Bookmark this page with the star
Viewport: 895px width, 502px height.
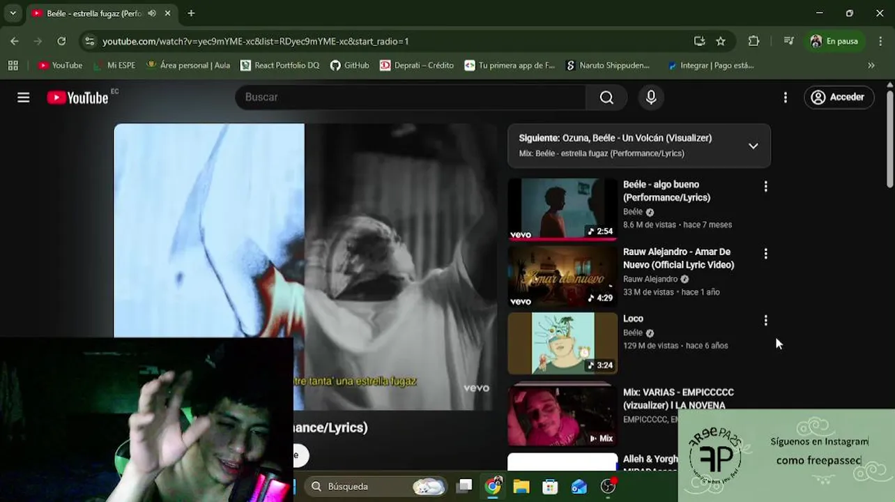coord(721,41)
